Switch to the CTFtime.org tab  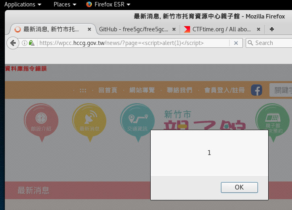[x=222, y=29]
